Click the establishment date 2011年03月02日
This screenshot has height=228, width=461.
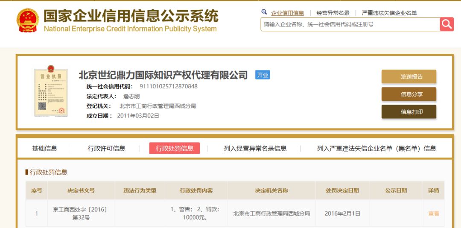point(138,116)
